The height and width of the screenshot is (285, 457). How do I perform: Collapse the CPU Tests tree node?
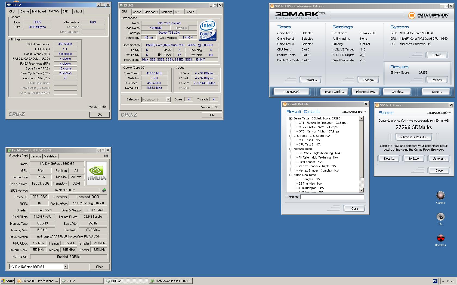(x=291, y=136)
